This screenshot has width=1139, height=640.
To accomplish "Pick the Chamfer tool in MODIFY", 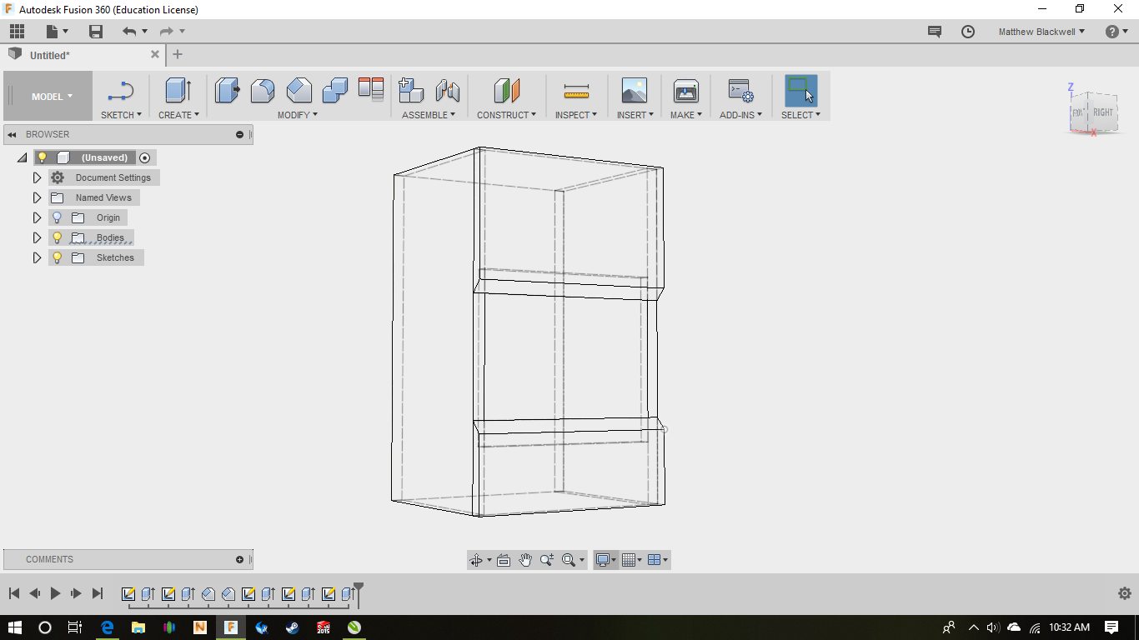I will (x=299, y=90).
